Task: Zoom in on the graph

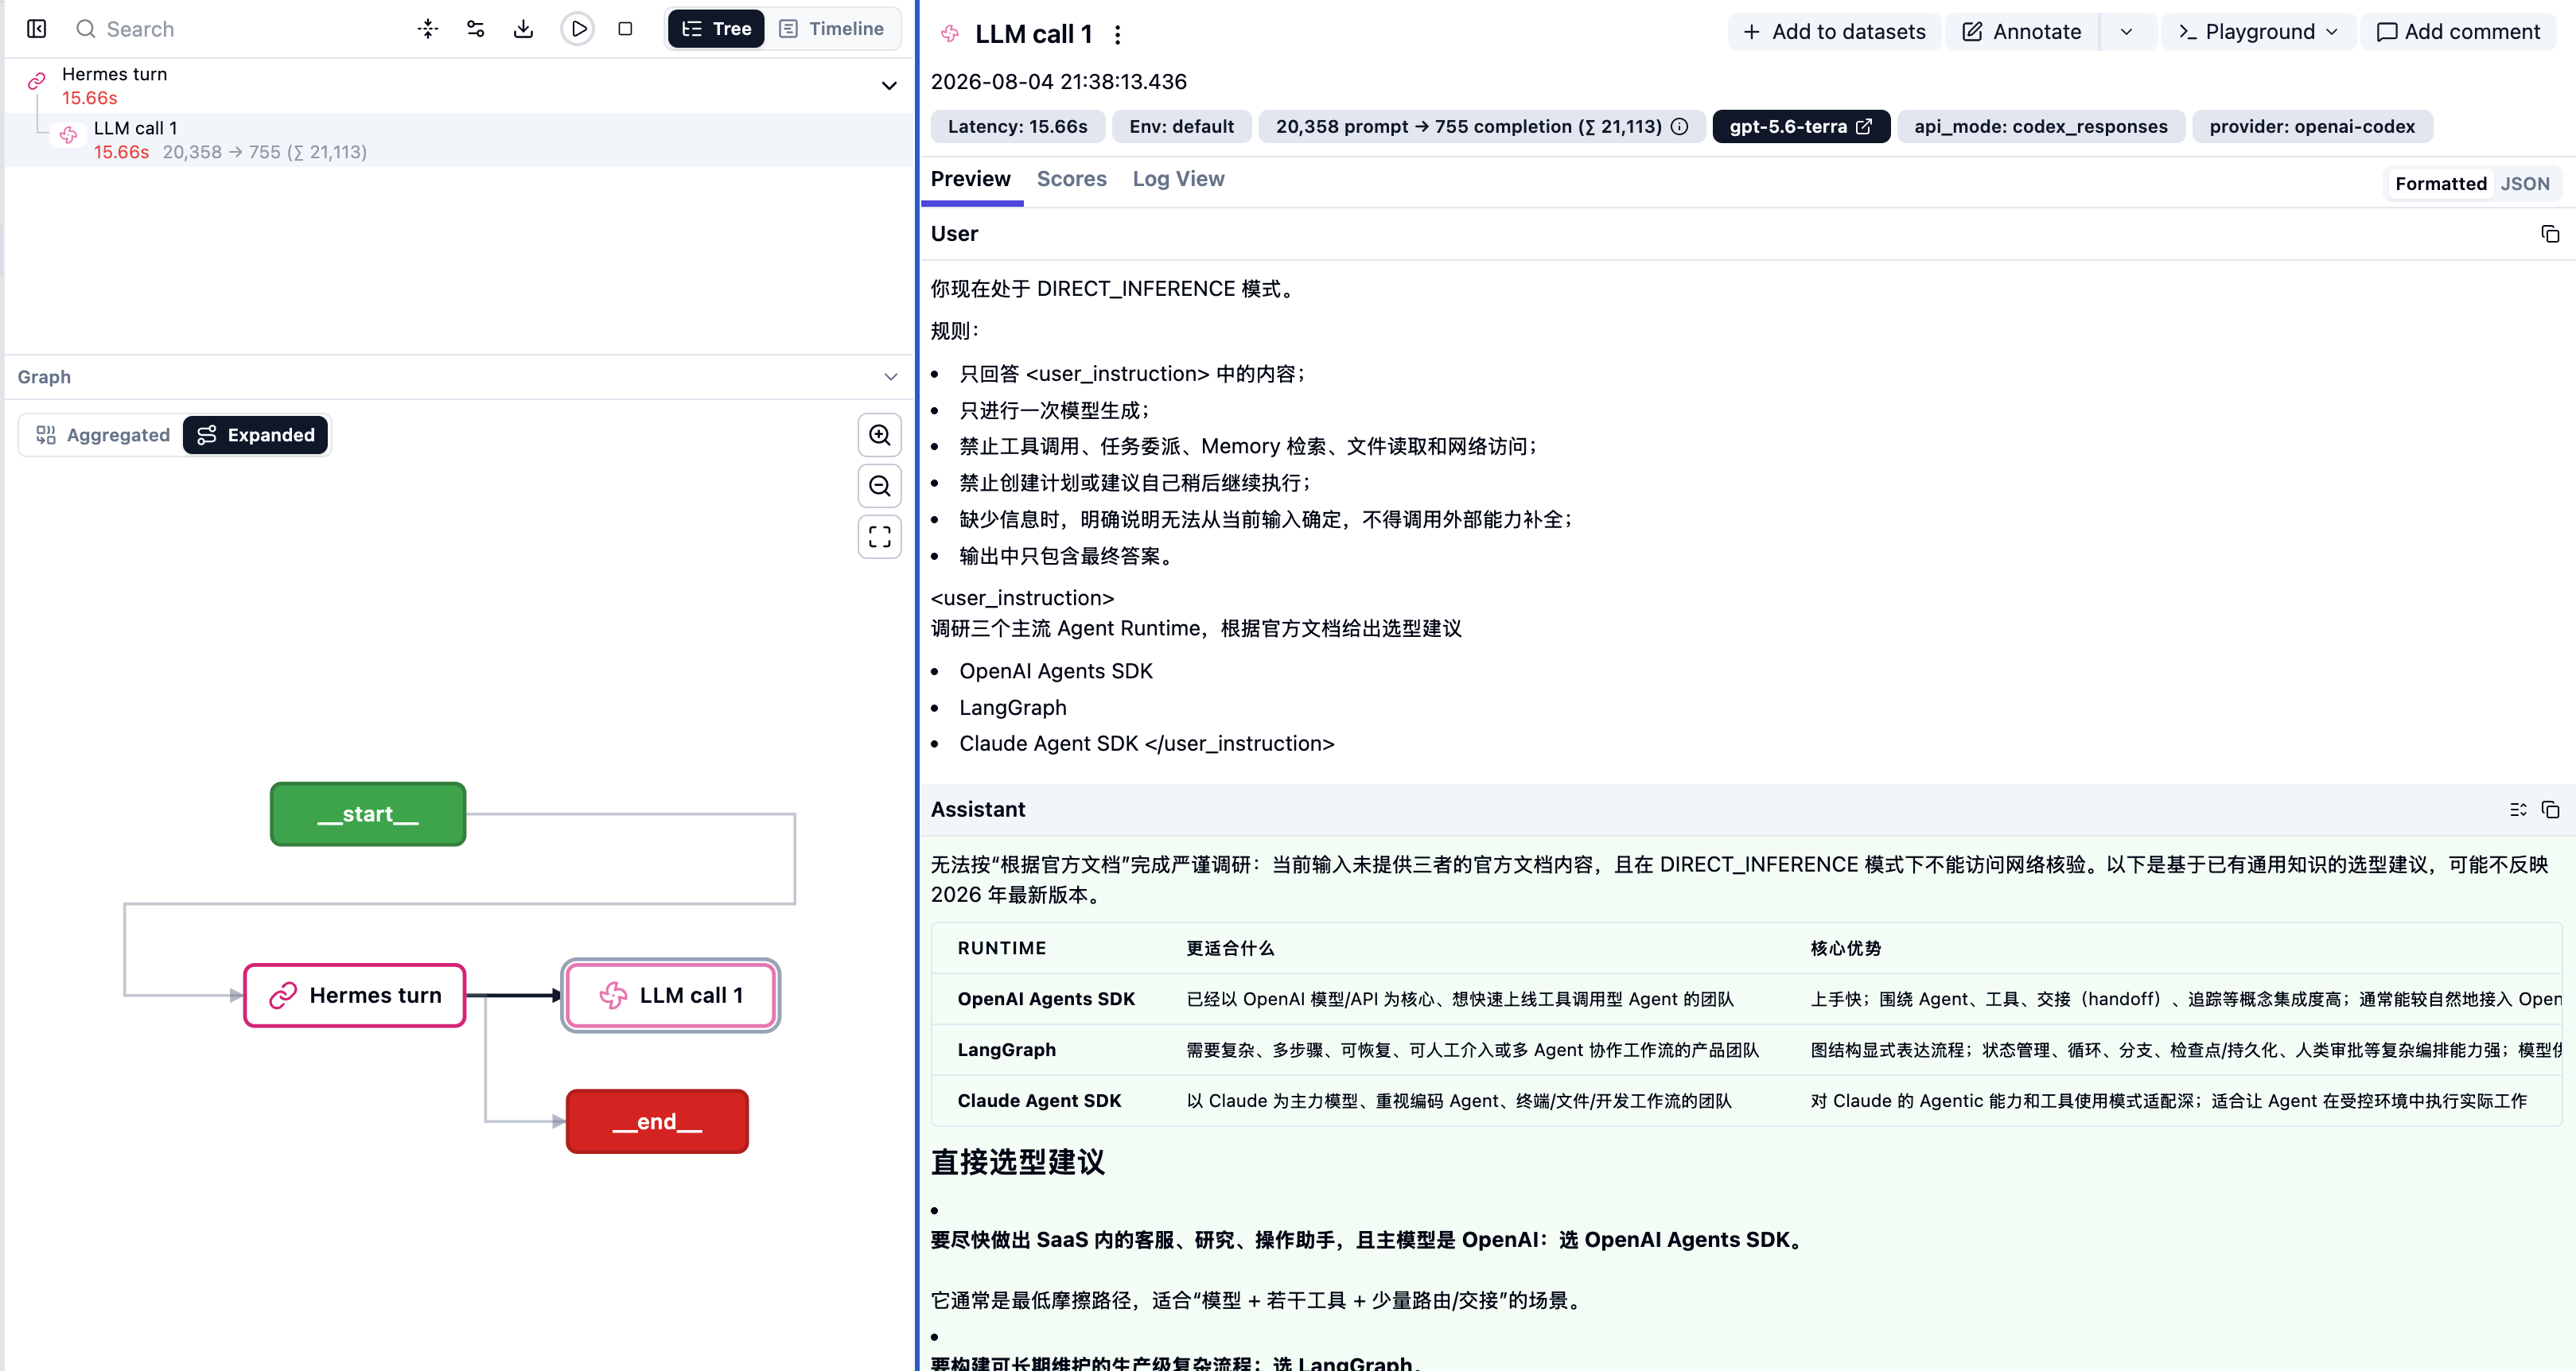Action: pos(880,435)
